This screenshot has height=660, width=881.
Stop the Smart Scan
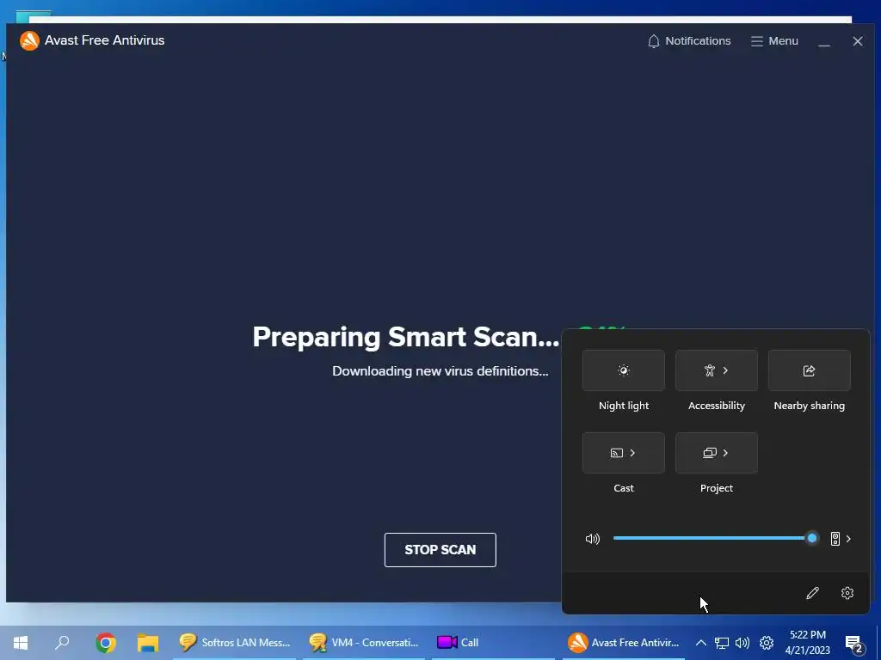[x=440, y=549]
